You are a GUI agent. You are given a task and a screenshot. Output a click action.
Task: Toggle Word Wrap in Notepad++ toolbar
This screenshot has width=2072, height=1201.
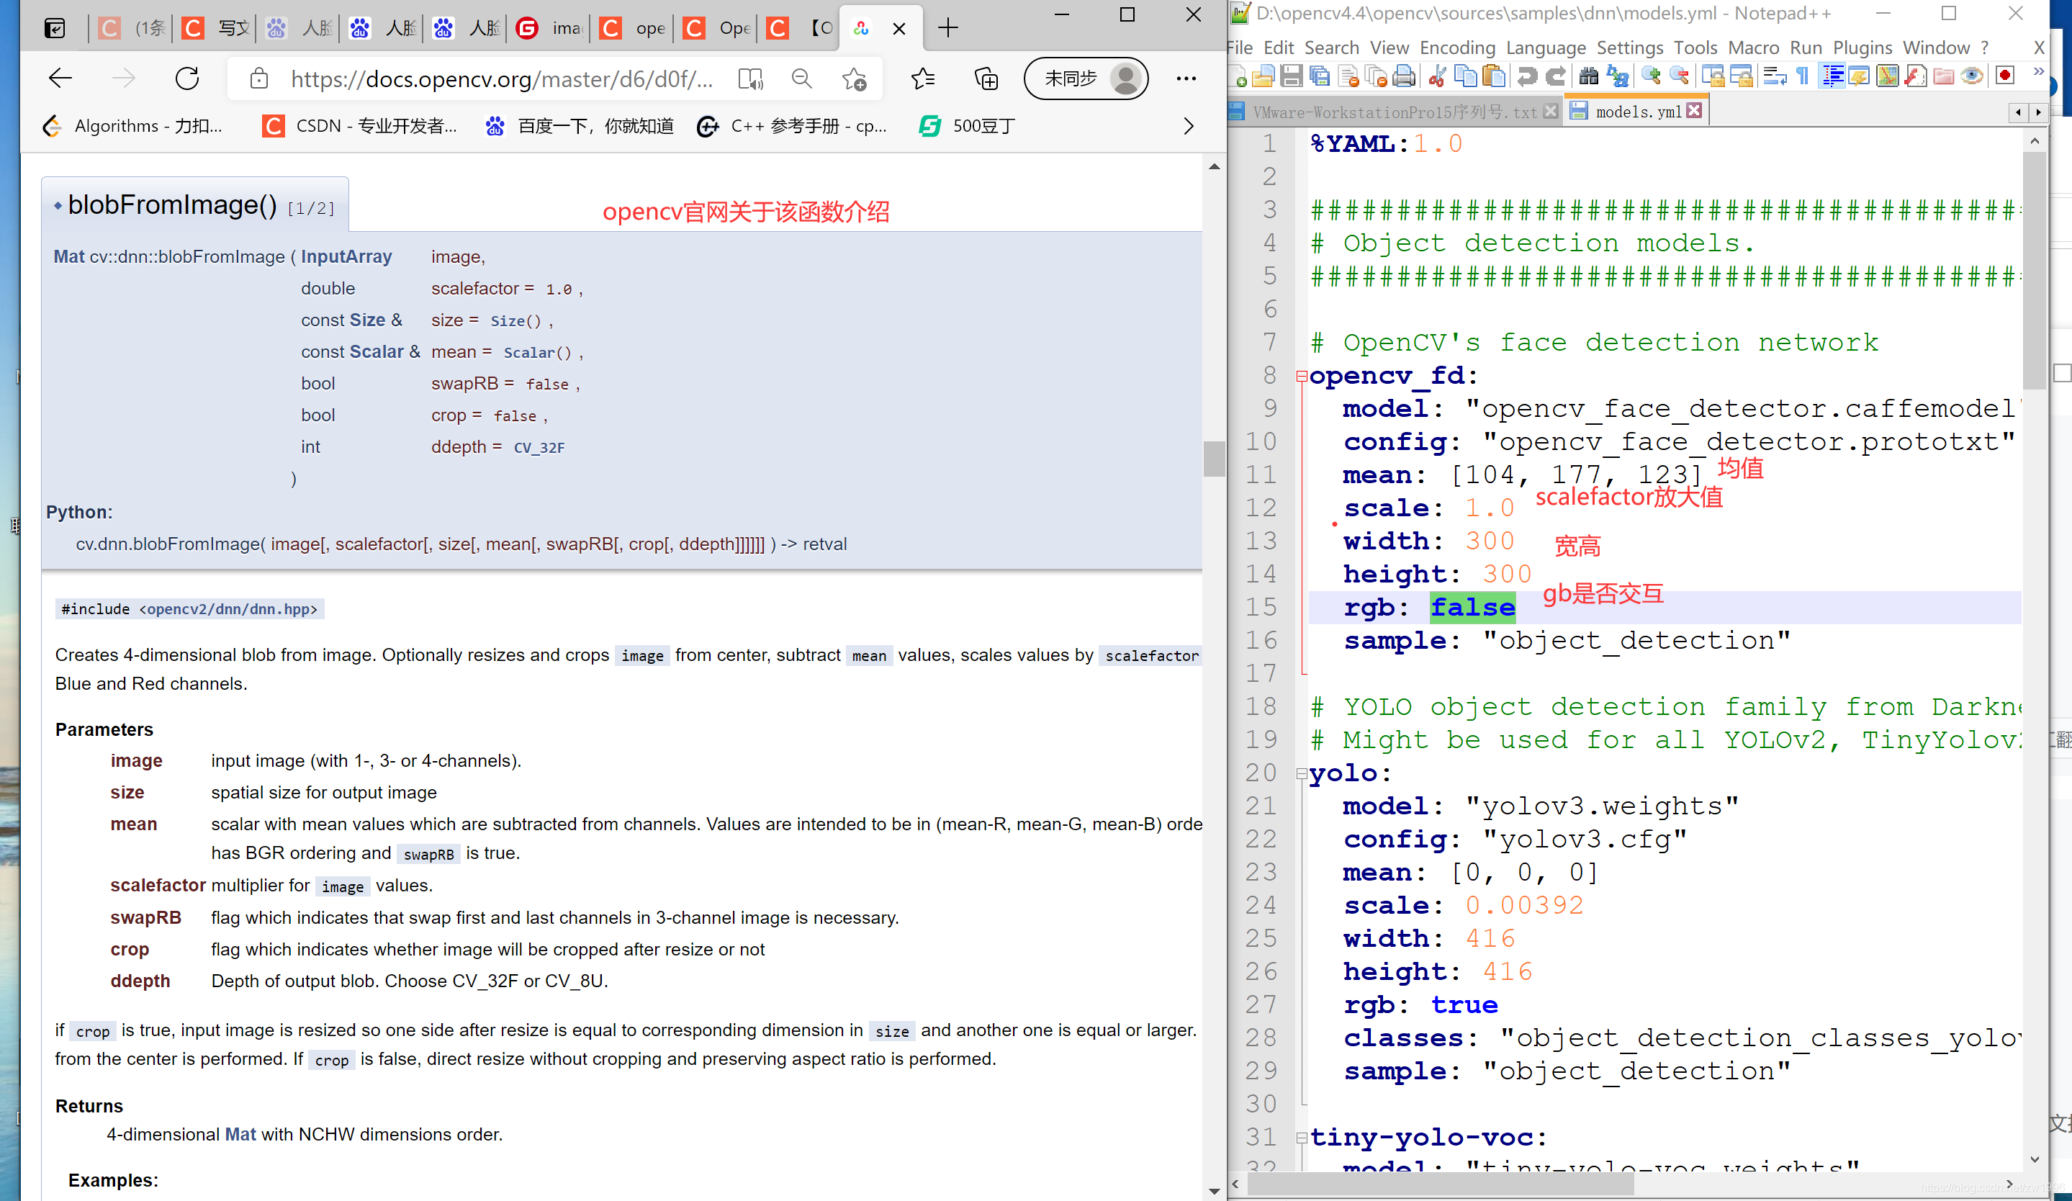(1775, 76)
